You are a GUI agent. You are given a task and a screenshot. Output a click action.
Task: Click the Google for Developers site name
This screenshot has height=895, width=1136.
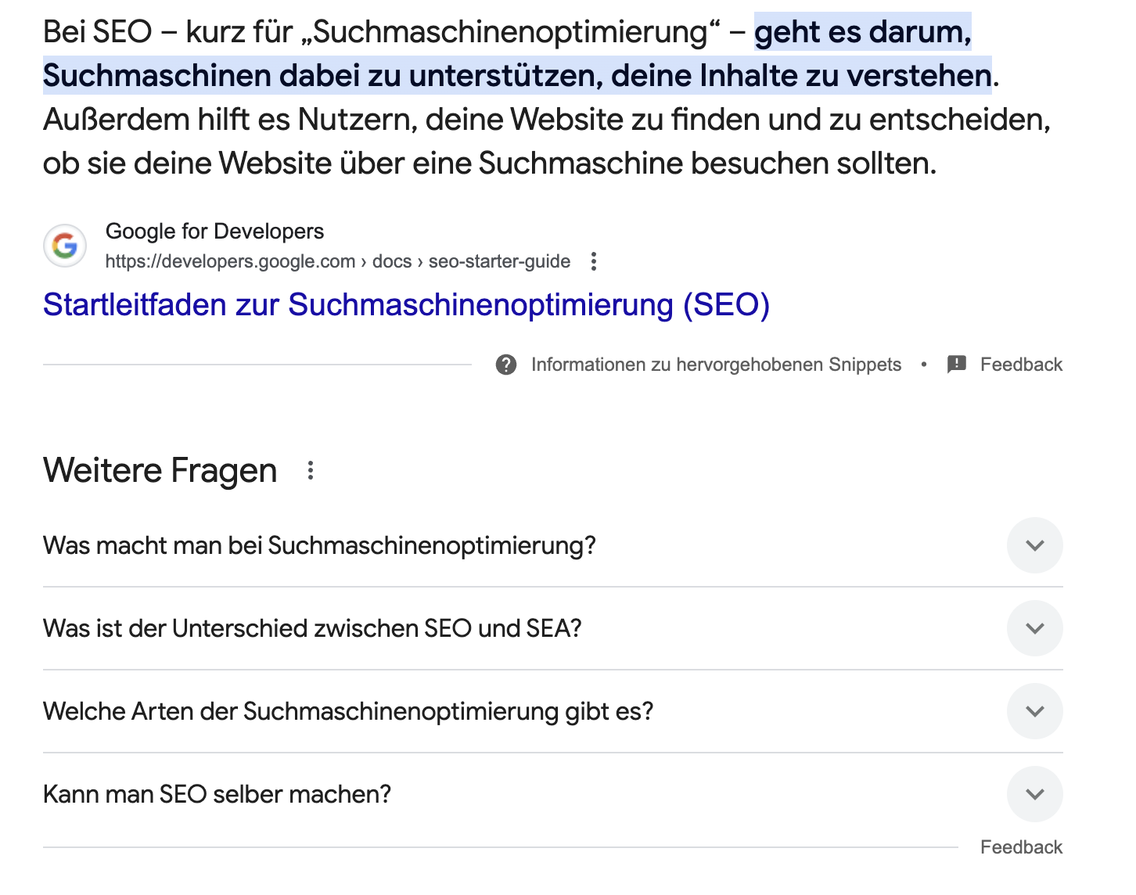click(x=214, y=231)
